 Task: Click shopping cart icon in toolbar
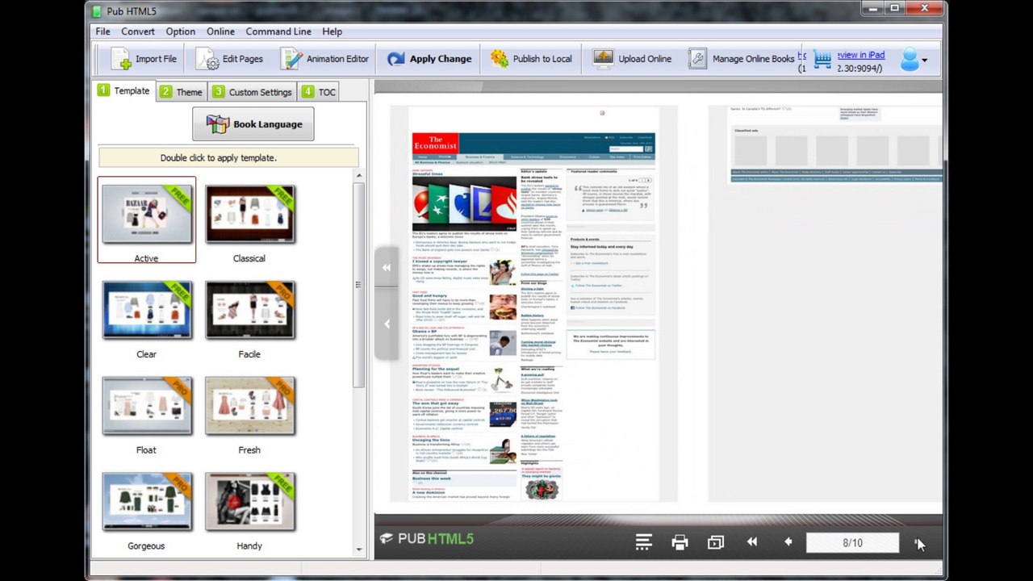click(x=822, y=59)
